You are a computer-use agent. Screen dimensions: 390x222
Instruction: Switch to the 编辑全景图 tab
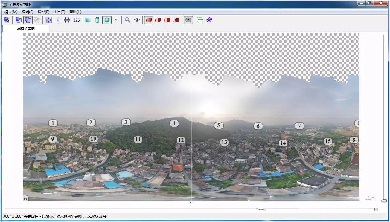[26, 29]
